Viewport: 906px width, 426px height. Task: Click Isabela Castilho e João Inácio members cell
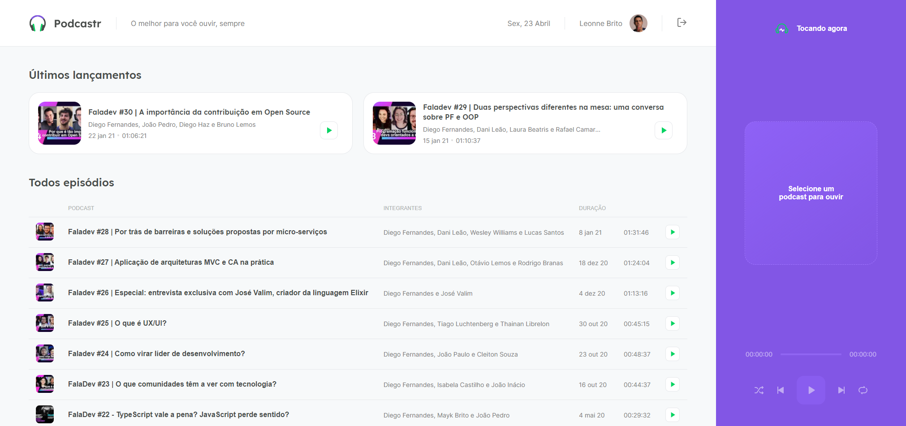[x=454, y=385]
